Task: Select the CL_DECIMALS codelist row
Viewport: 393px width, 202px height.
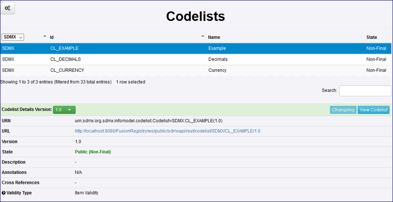Action: [65, 59]
